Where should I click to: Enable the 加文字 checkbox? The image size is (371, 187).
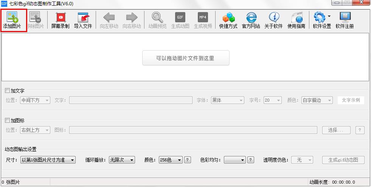7,91
